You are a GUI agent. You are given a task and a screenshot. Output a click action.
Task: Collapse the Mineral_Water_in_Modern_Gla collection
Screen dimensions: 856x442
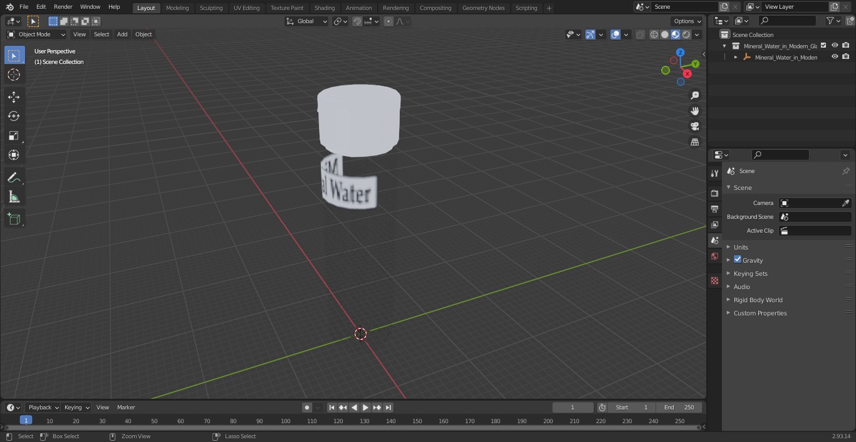[x=724, y=46]
